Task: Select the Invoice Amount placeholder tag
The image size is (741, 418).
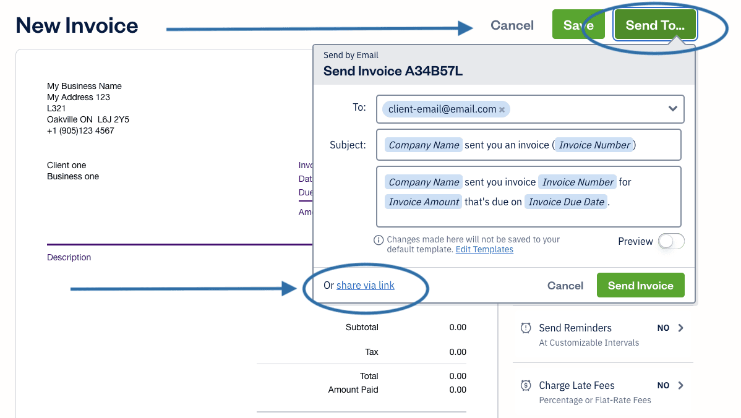Action: (x=424, y=202)
